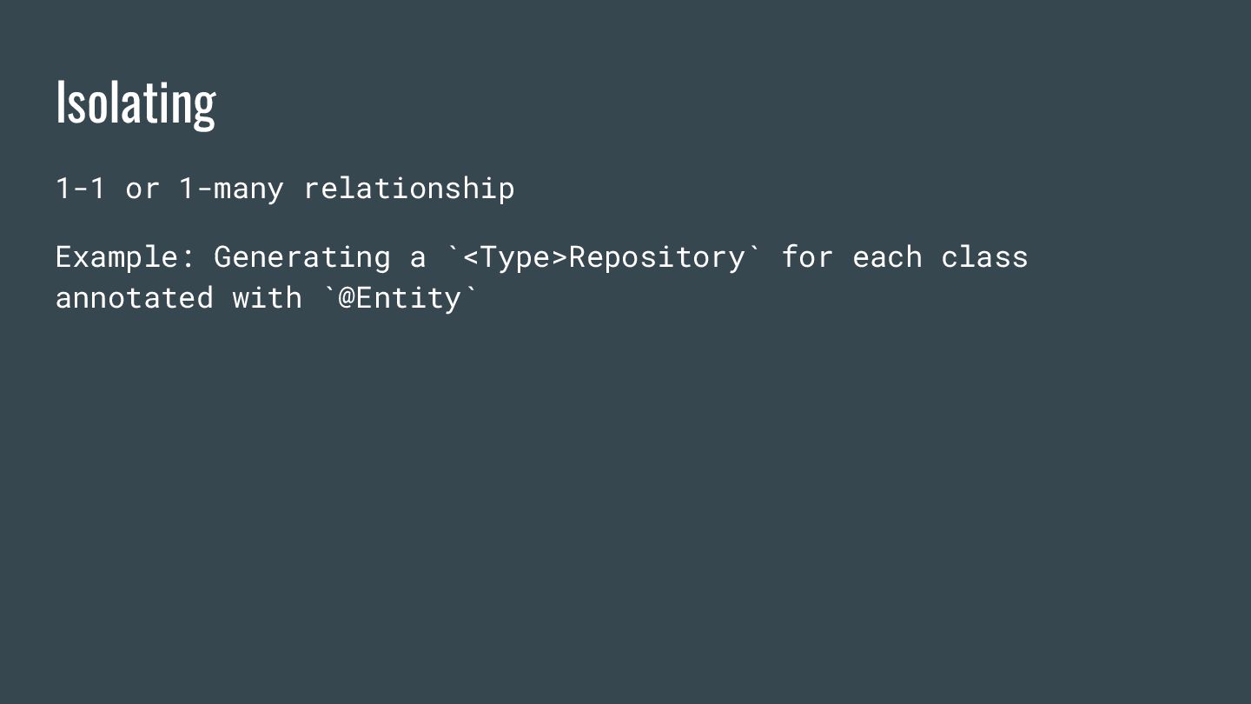Click the 'Isolating' slide title

(x=136, y=103)
